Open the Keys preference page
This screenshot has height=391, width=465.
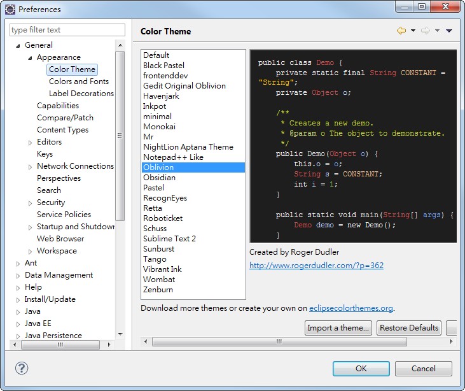tap(45, 154)
